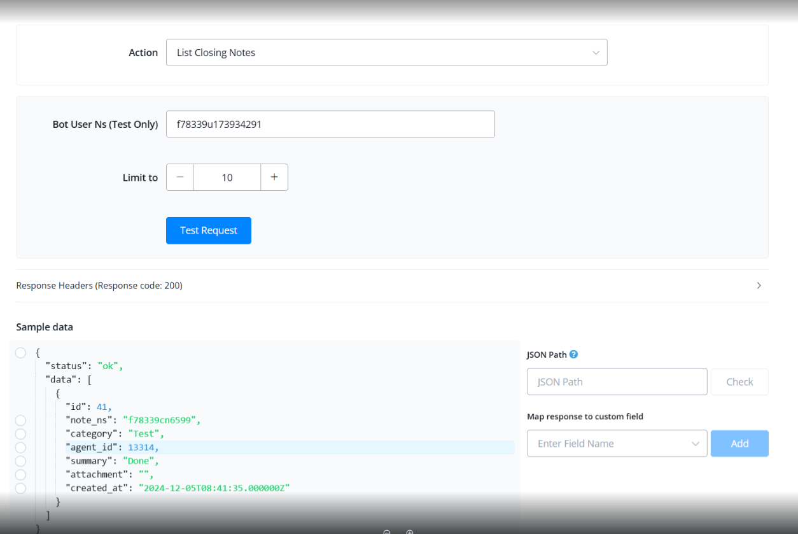
Task: Click the Bot User Ns text field
Action: tap(330, 124)
